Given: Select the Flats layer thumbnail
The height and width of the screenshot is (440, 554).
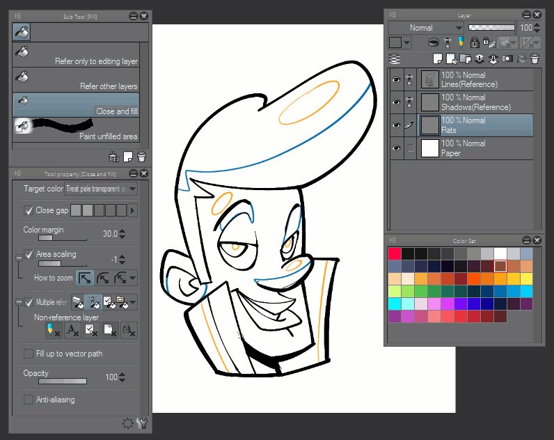Looking at the screenshot, I should coord(430,125).
